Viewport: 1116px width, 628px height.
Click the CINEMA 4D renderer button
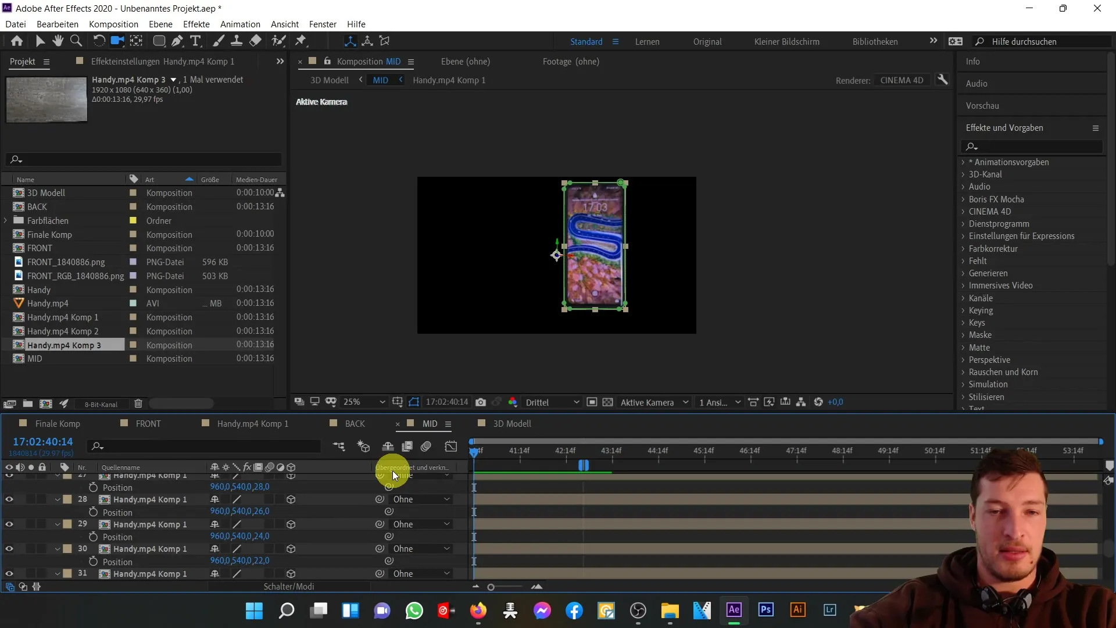click(902, 80)
